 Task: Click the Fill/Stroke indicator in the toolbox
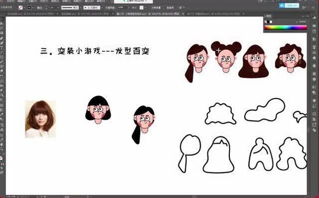pyautogui.click(x=1, y=159)
